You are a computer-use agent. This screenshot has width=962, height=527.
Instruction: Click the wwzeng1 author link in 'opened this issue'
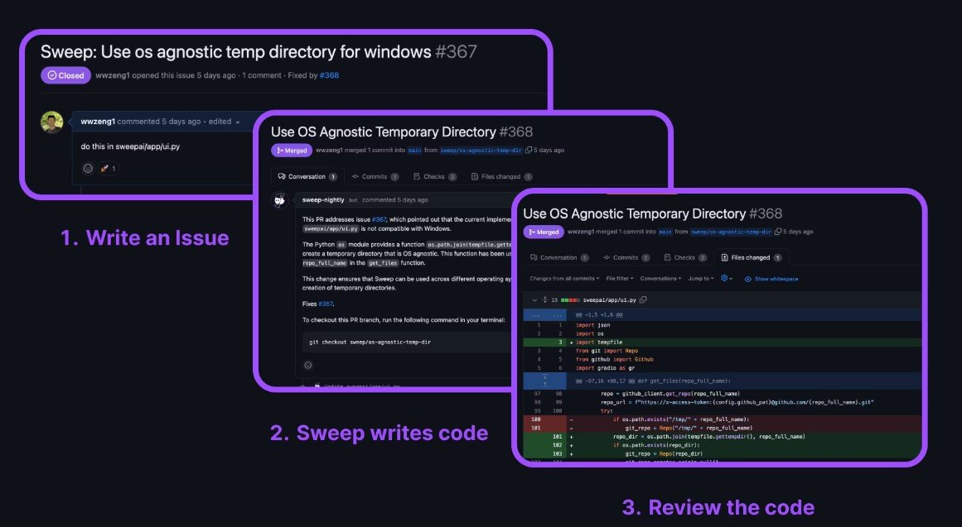point(112,75)
